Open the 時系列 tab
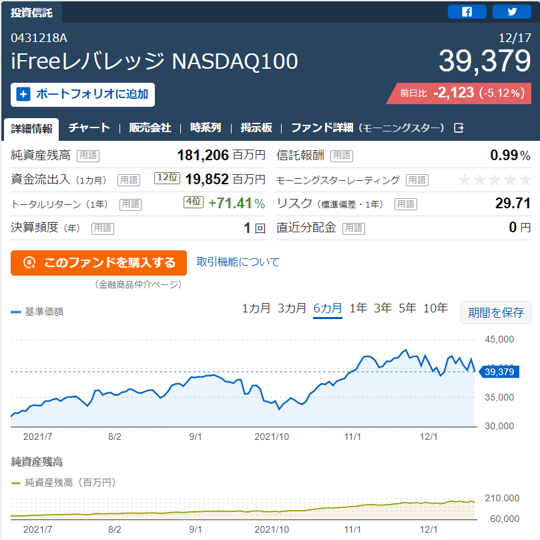540x540 pixels. pos(206,127)
